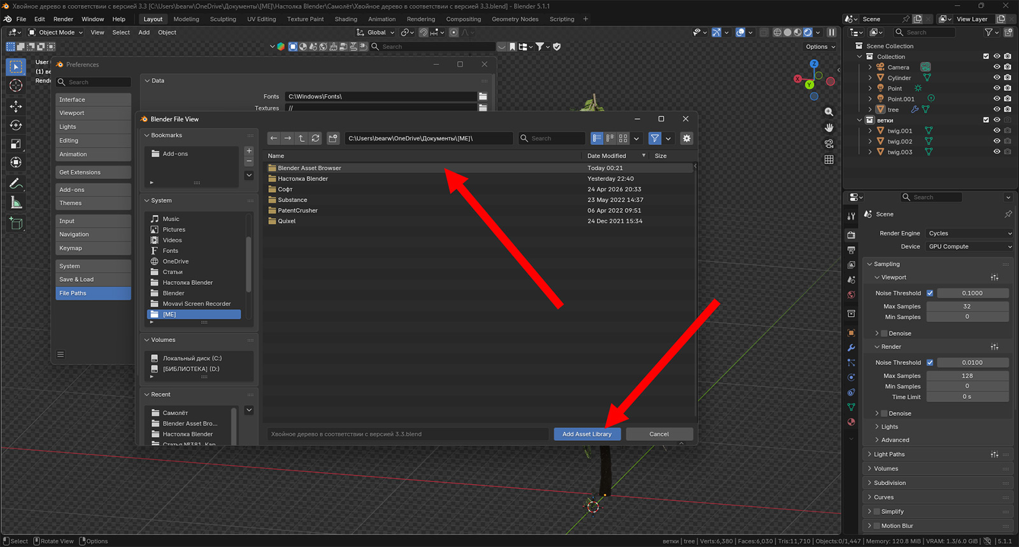This screenshot has height=547, width=1019.
Task: Click the Cancel button
Action: [659, 434]
